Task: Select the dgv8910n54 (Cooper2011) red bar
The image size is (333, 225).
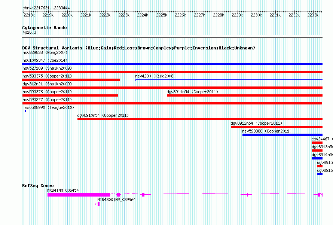Action: pyautogui.click(x=200, y=119)
